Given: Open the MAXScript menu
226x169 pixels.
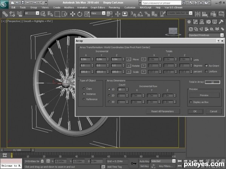Looking at the screenshot, I should tap(145, 8).
